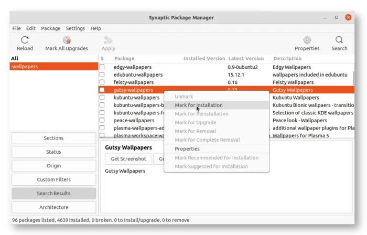367x235 pixels.
Task: Click the Architecture filter button
Action: point(53,207)
